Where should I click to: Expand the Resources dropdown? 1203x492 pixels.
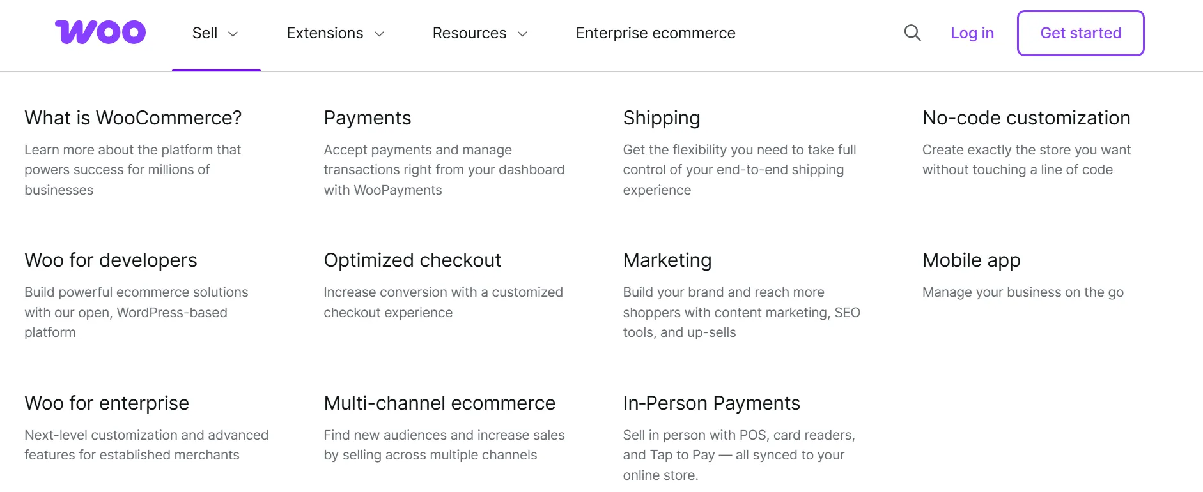click(x=479, y=33)
